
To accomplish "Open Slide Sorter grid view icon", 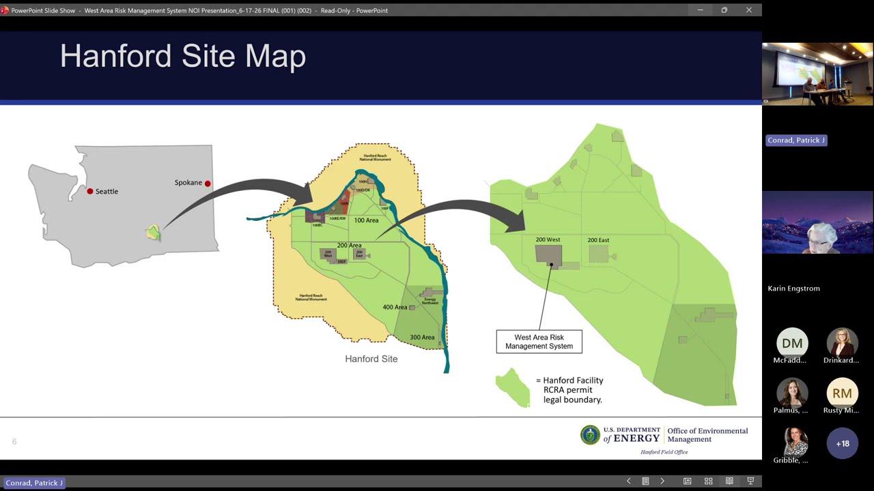I will coord(709,481).
